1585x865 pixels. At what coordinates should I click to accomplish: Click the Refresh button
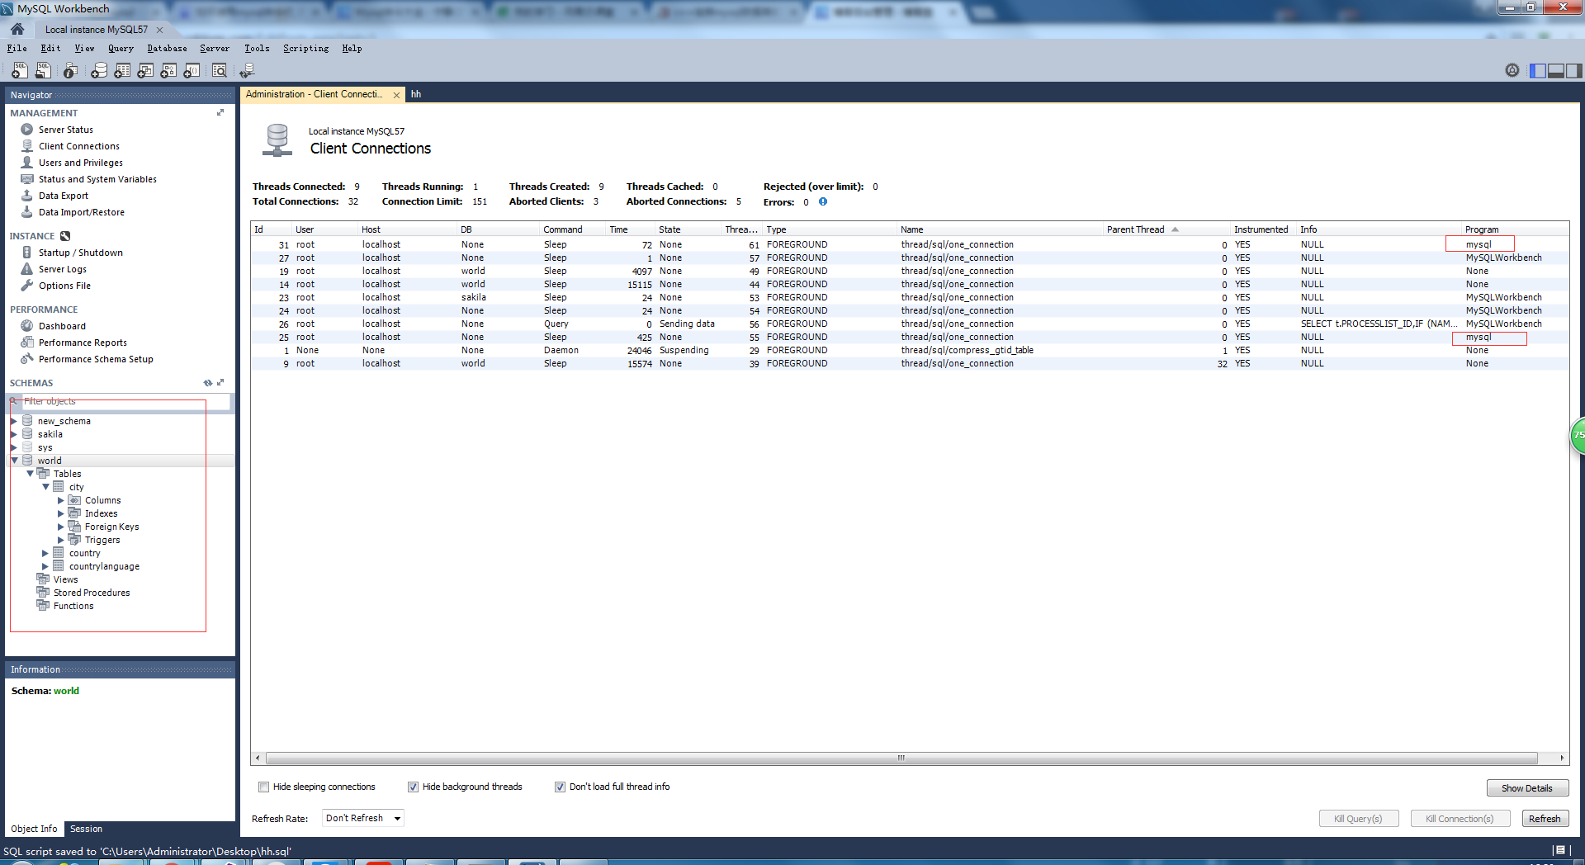(x=1545, y=819)
